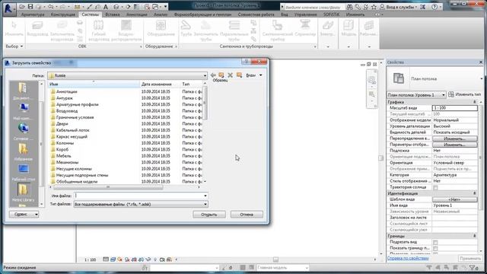Select the Аннотации folder in file list
This screenshot has height=274, width=487.
67,91
